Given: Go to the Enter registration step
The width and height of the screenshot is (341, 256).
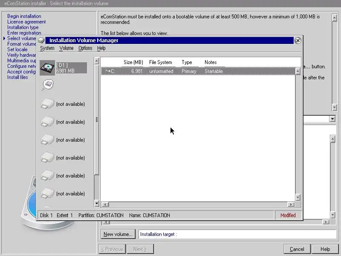Looking at the screenshot, I should click(24, 33).
